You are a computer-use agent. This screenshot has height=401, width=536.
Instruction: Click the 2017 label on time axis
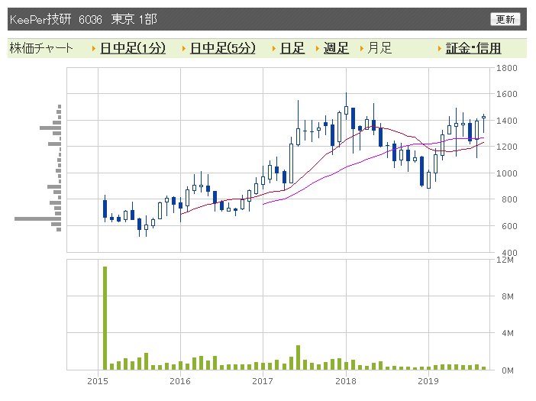click(263, 381)
